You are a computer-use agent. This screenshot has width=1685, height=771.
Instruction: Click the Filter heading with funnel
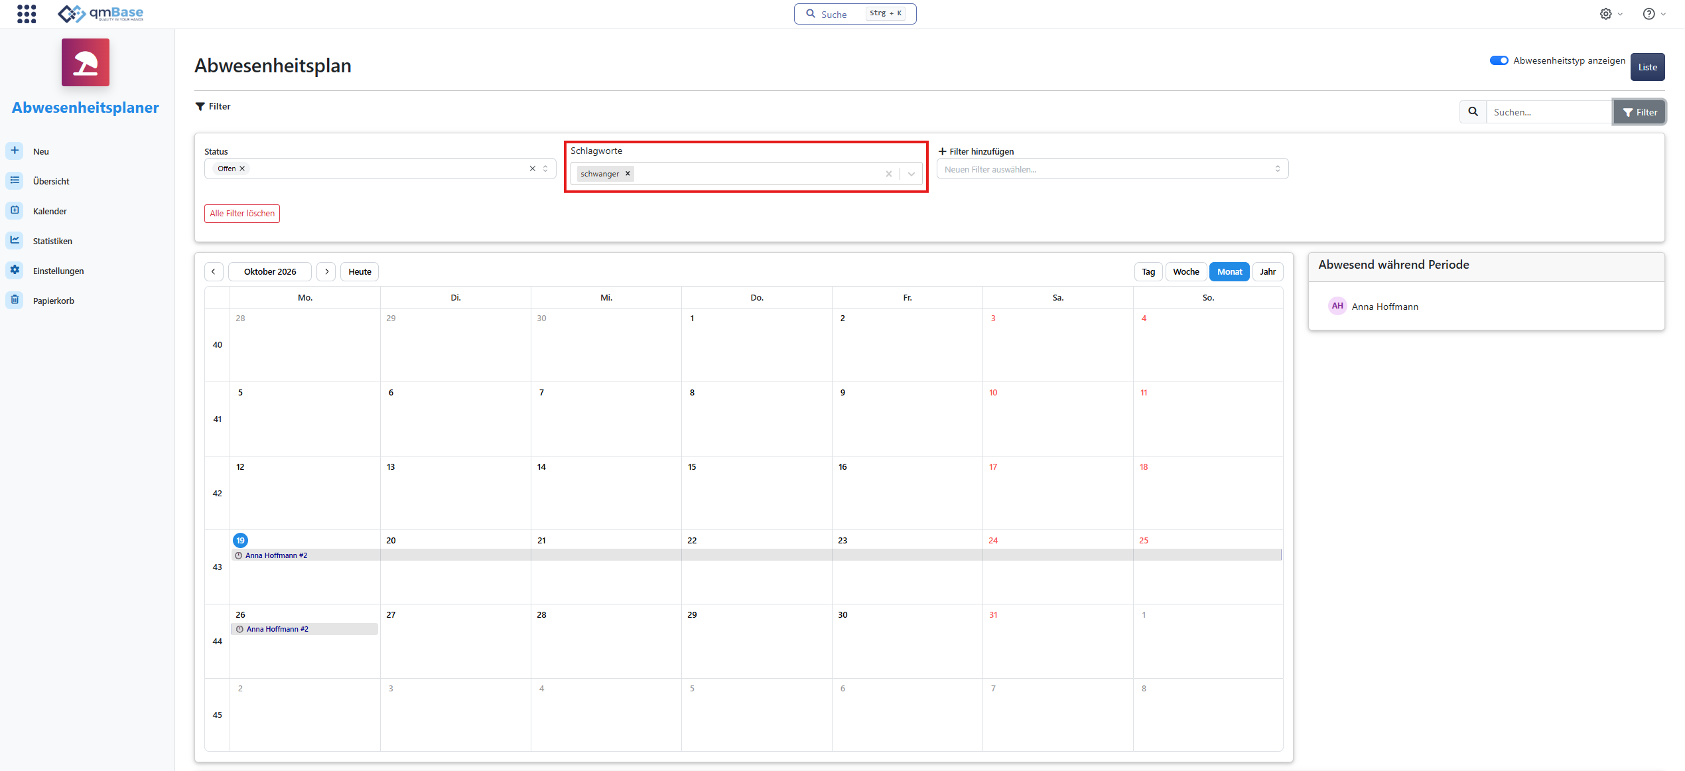(x=213, y=106)
